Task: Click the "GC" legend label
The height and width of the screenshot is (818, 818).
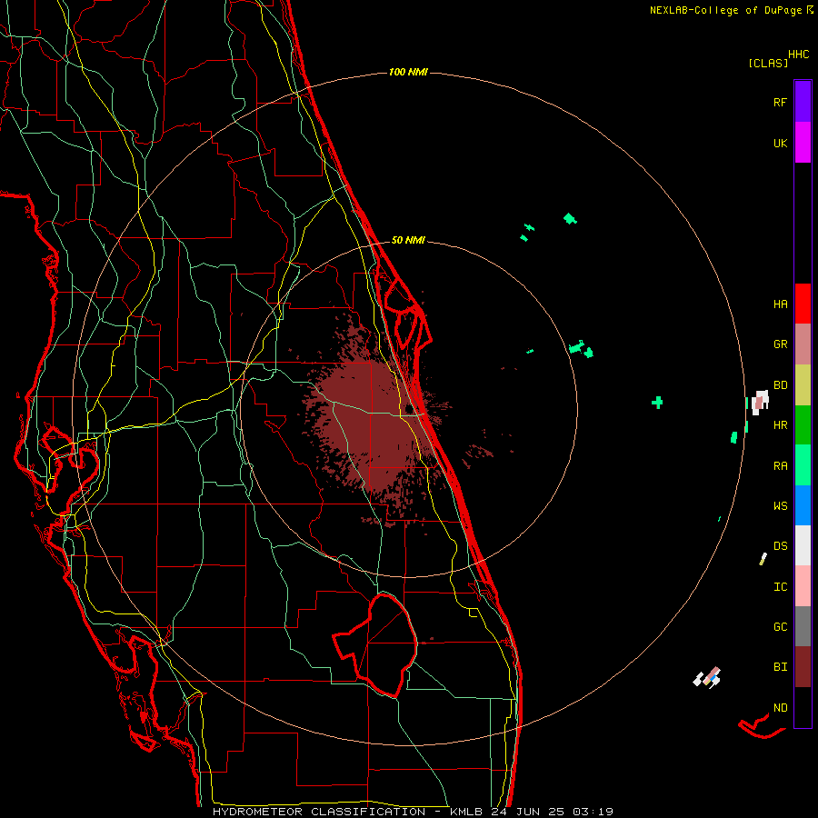Action: point(780,627)
